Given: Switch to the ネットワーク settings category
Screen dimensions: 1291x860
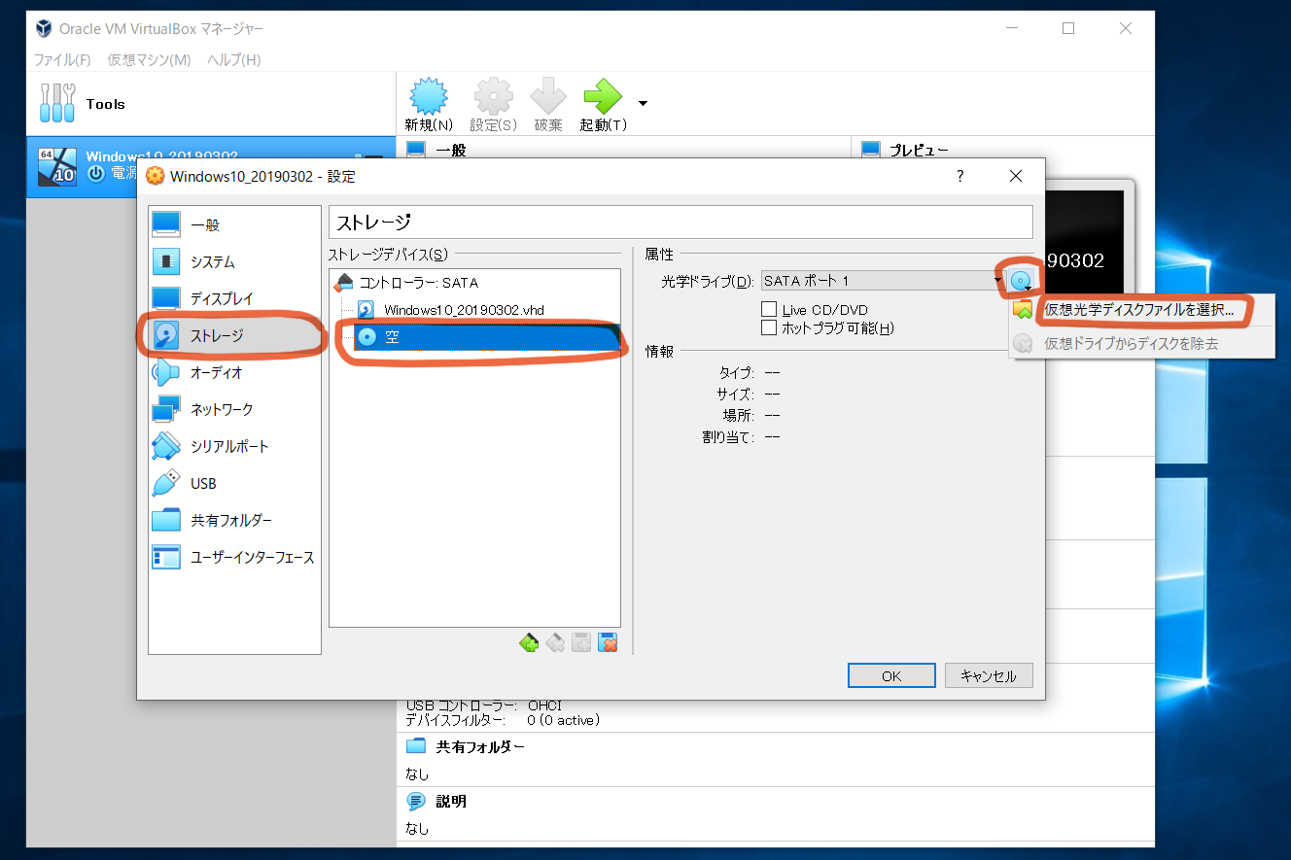Looking at the screenshot, I should click(x=234, y=409).
